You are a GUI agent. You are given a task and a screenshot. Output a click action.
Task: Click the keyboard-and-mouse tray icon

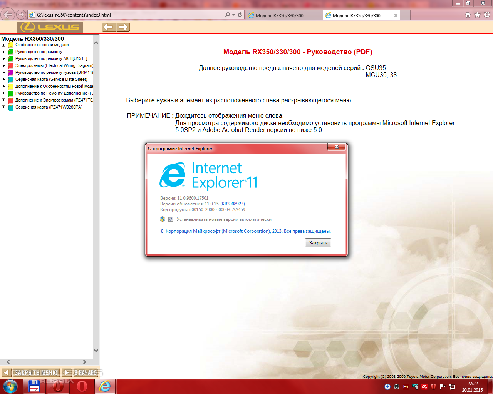[415, 386]
